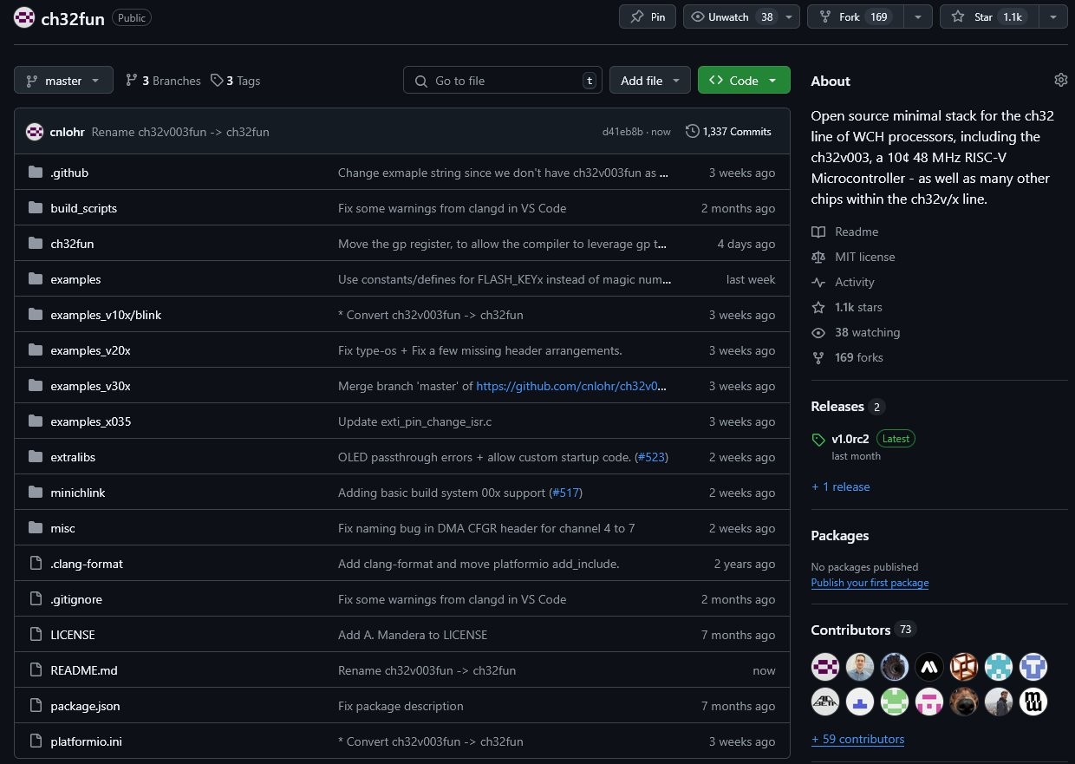
Task: Open the examples_v10x/blink folder
Action: click(x=106, y=315)
